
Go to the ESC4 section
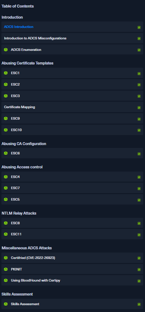tap(72, 177)
